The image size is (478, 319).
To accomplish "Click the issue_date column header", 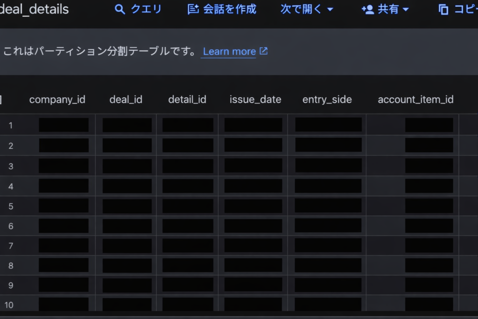I will (255, 99).
